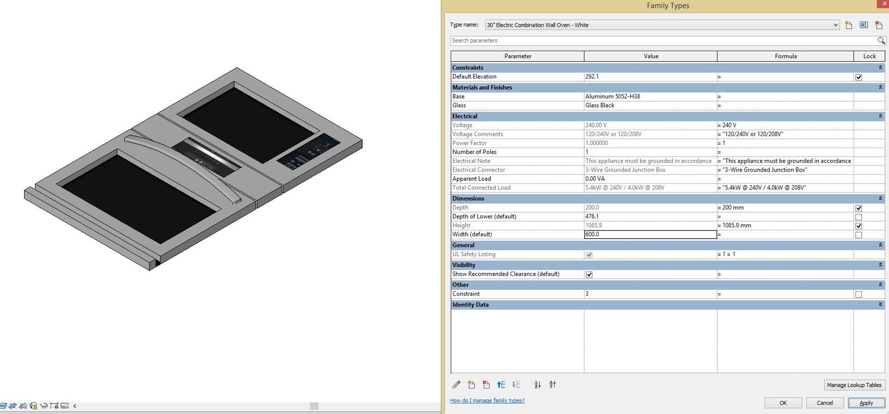
Task: Toggle Depth of Lower lock checkbox
Action: 858,217
